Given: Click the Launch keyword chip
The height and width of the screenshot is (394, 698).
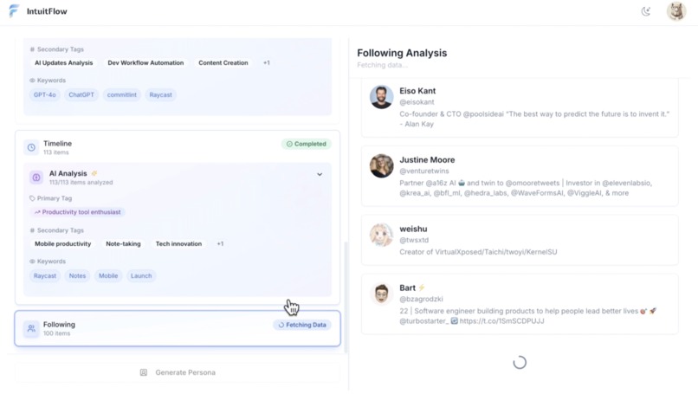Looking at the screenshot, I should pos(141,276).
